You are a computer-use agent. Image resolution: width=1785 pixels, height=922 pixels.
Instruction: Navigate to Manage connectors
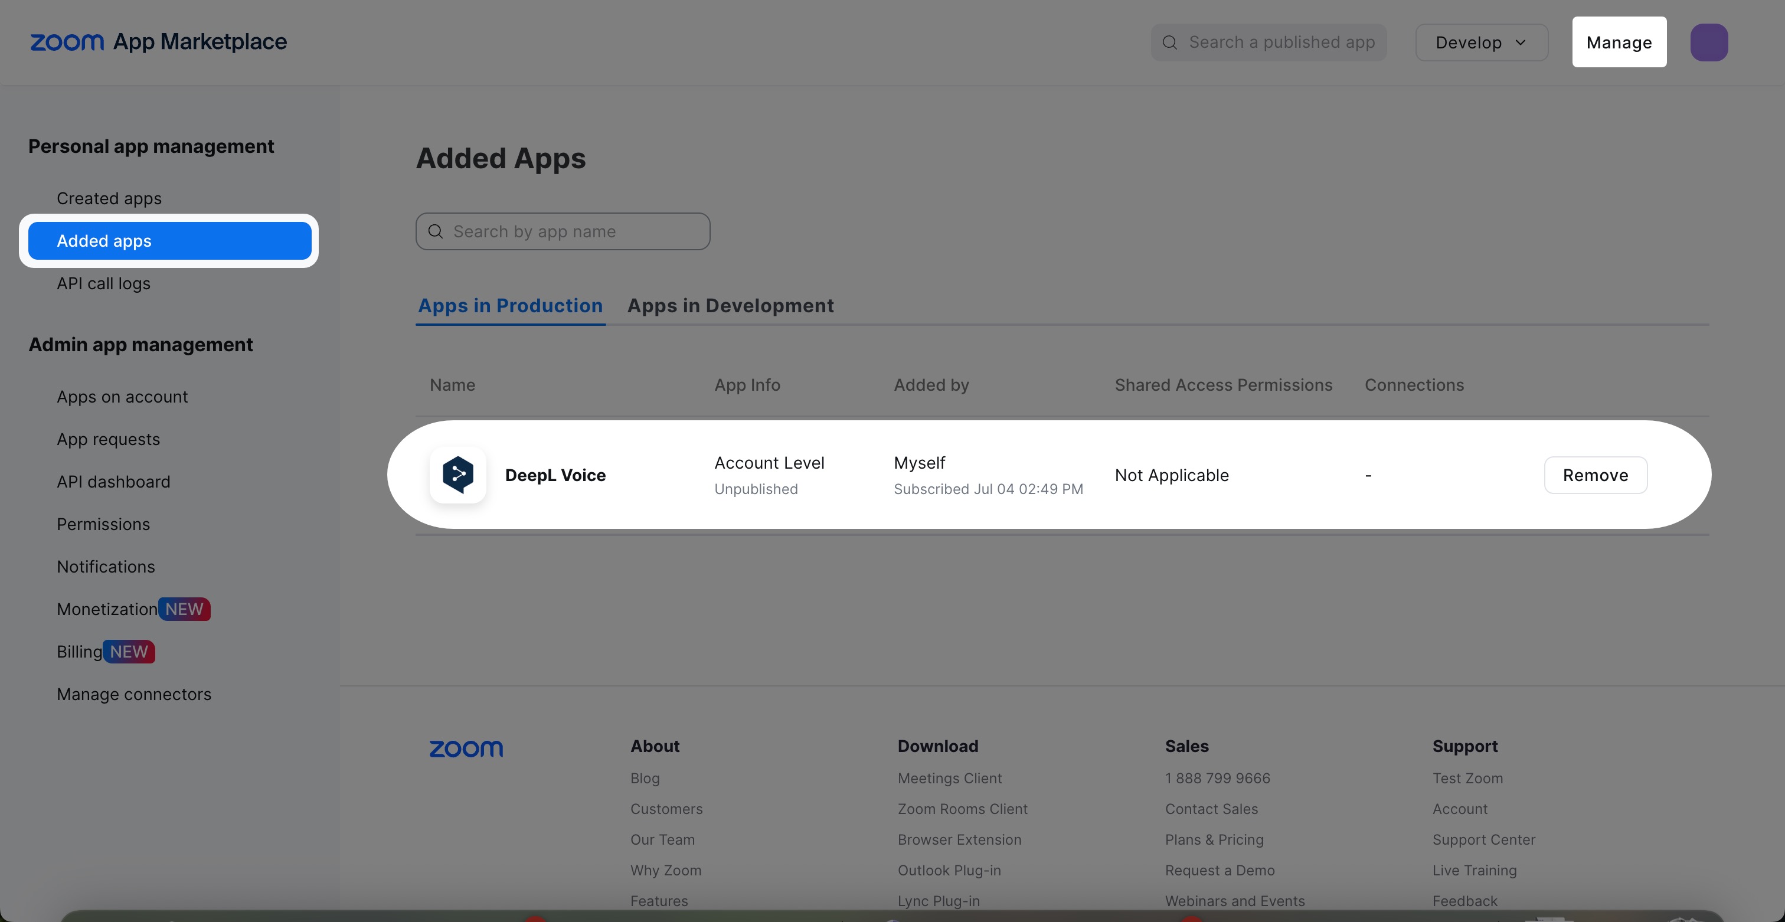tap(134, 694)
